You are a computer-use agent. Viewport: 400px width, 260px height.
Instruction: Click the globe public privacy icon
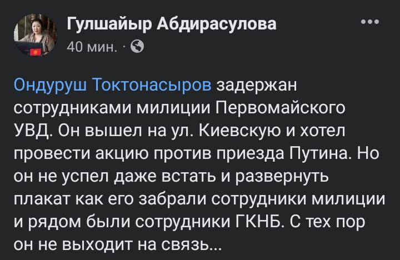coord(137,47)
